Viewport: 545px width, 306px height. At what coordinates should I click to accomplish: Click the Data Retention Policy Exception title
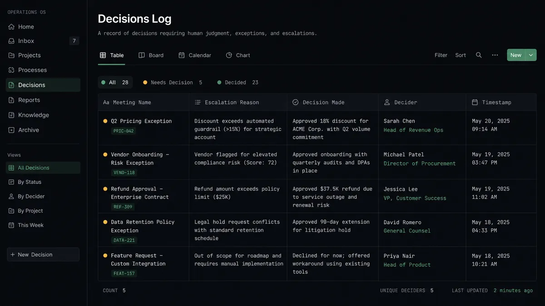click(x=143, y=226)
